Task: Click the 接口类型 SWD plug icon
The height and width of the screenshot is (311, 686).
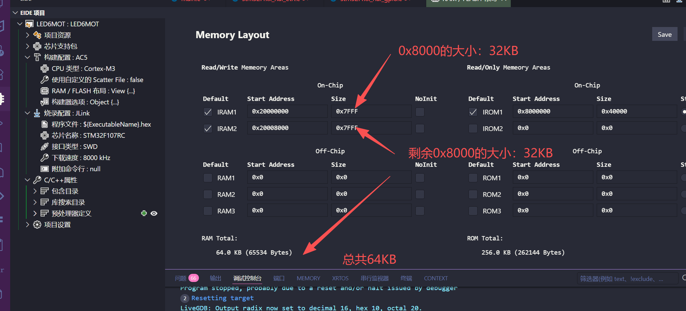Action: click(45, 147)
